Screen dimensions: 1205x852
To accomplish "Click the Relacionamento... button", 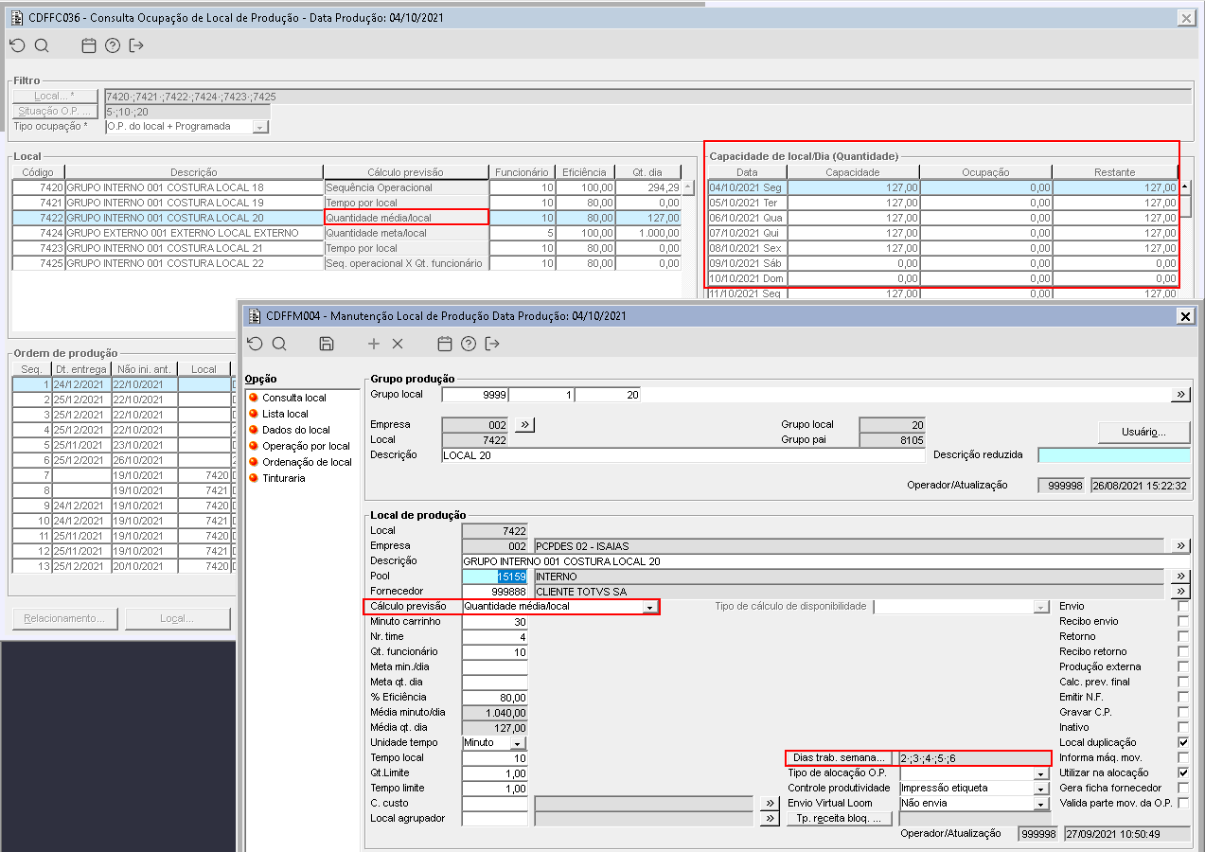I will pyautogui.click(x=65, y=619).
